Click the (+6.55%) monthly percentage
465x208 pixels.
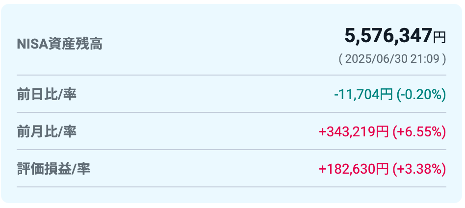pos(419,132)
